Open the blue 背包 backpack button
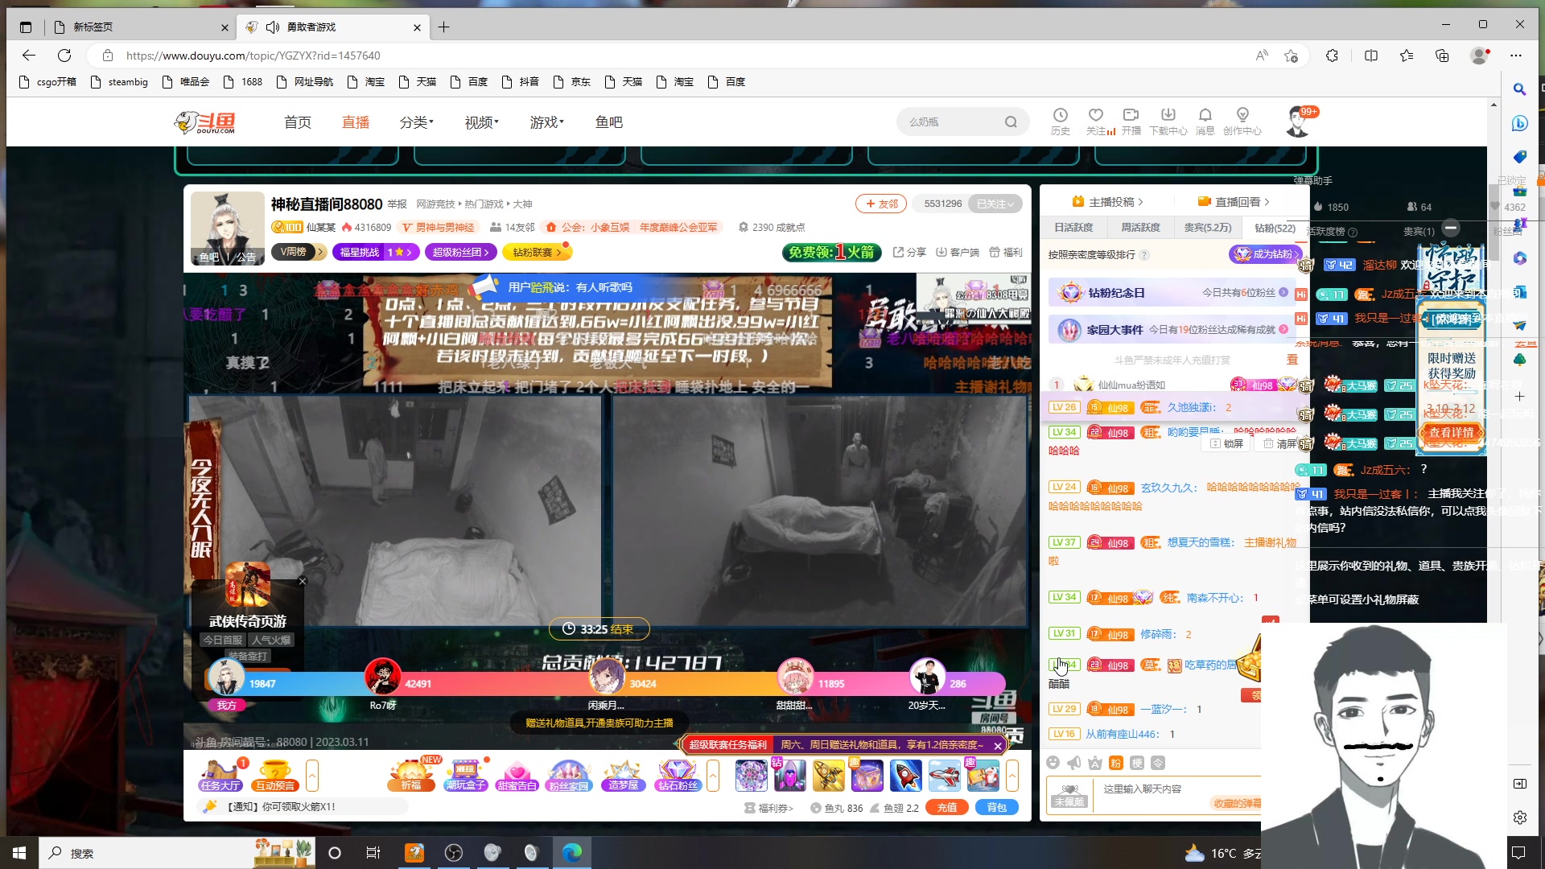Image resolution: width=1545 pixels, height=869 pixels. point(996,808)
